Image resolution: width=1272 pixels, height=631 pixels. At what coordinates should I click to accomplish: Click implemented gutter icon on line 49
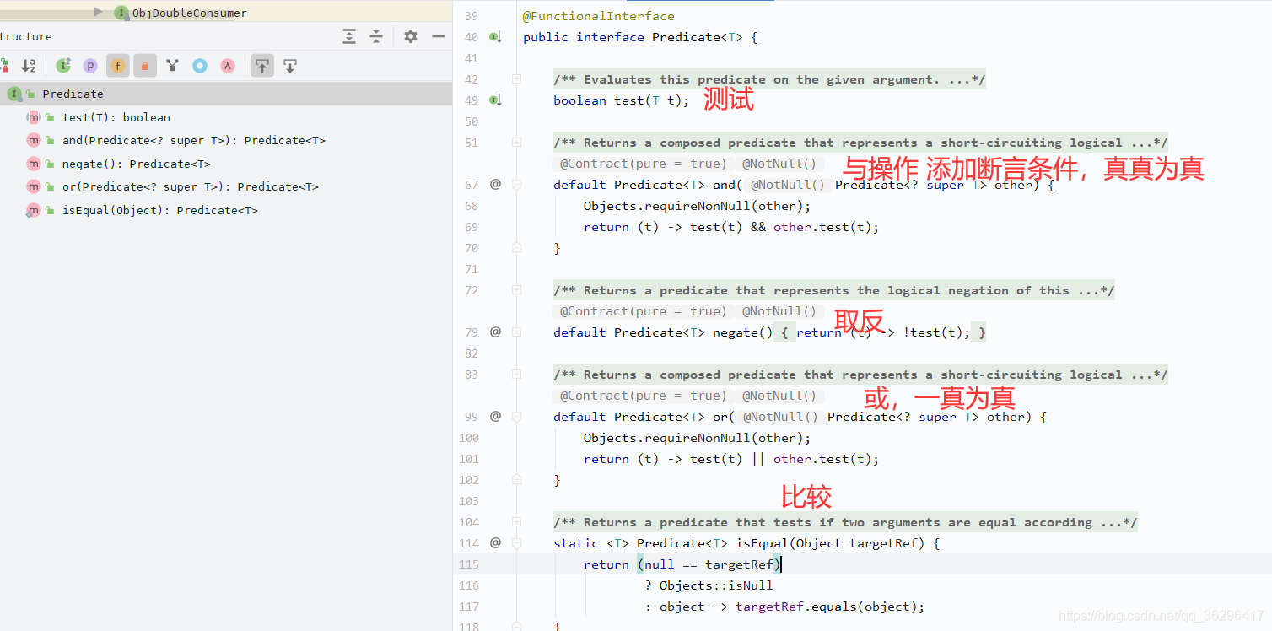(x=496, y=100)
